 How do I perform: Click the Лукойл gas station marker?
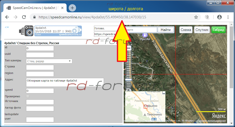point(145,35)
